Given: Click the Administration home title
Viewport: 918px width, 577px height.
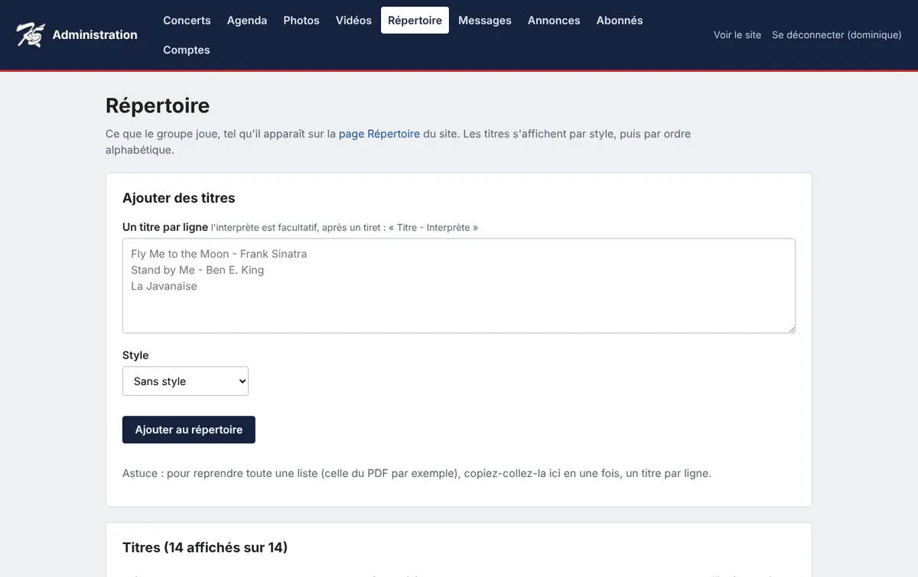Looking at the screenshot, I should pyautogui.click(x=95, y=34).
